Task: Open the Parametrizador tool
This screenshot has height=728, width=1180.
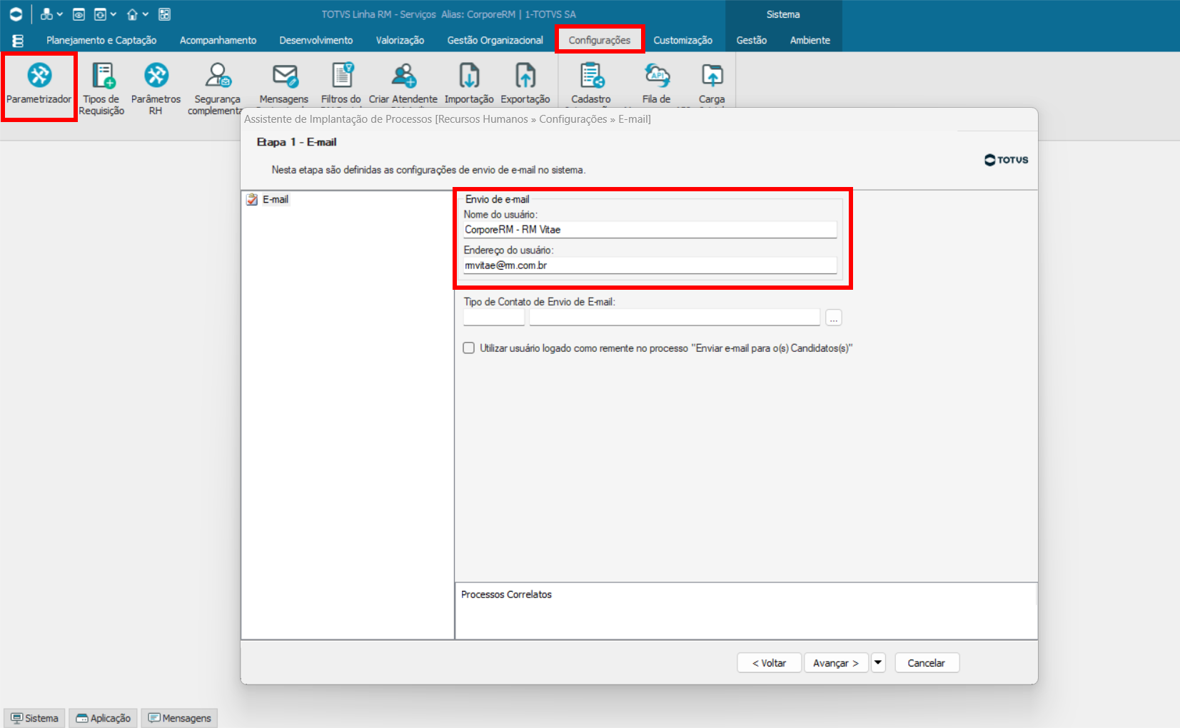Action: [x=39, y=85]
